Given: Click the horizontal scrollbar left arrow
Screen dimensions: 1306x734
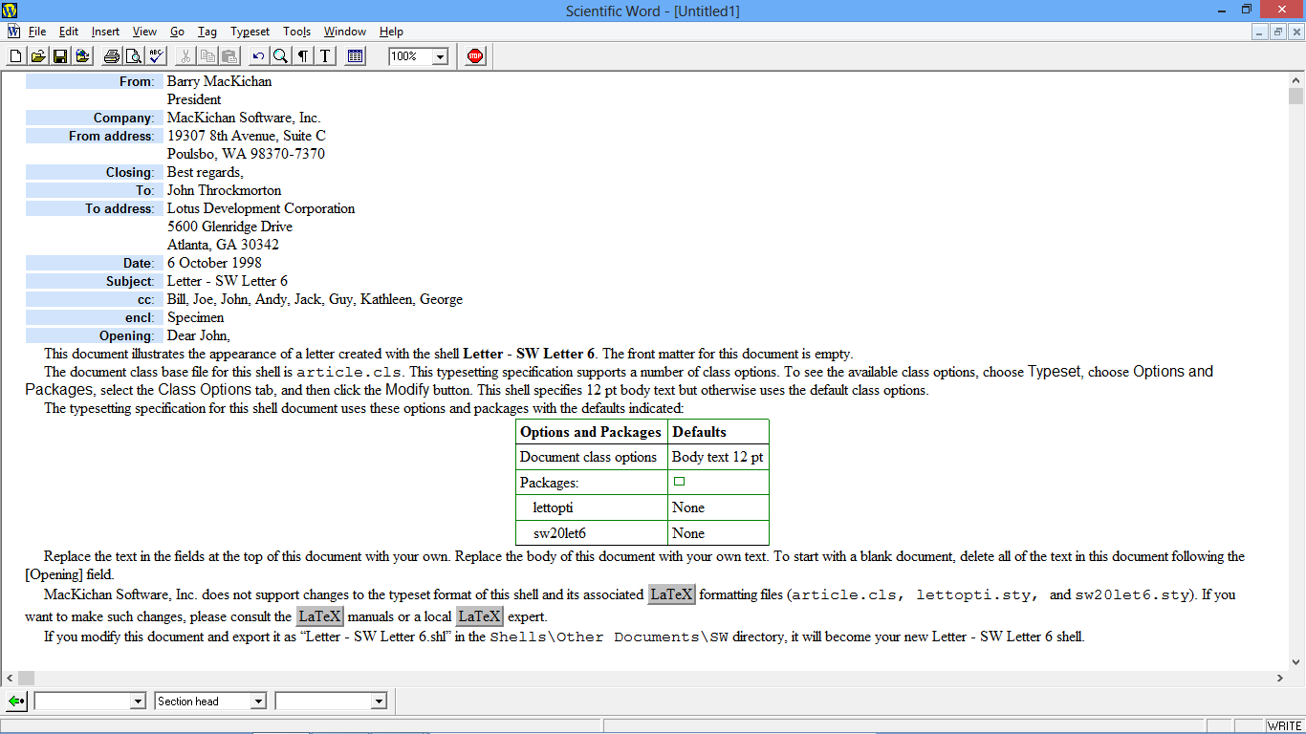Looking at the screenshot, I should point(9,678).
